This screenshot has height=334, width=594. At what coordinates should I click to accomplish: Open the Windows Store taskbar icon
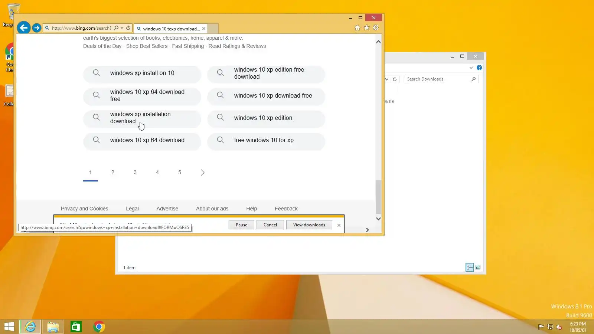[76, 327]
